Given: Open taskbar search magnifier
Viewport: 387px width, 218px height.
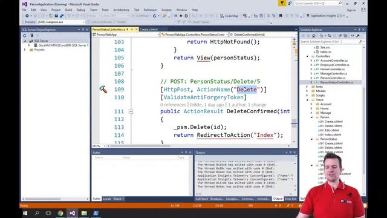Looking at the screenshot, I should click(x=37, y=213).
